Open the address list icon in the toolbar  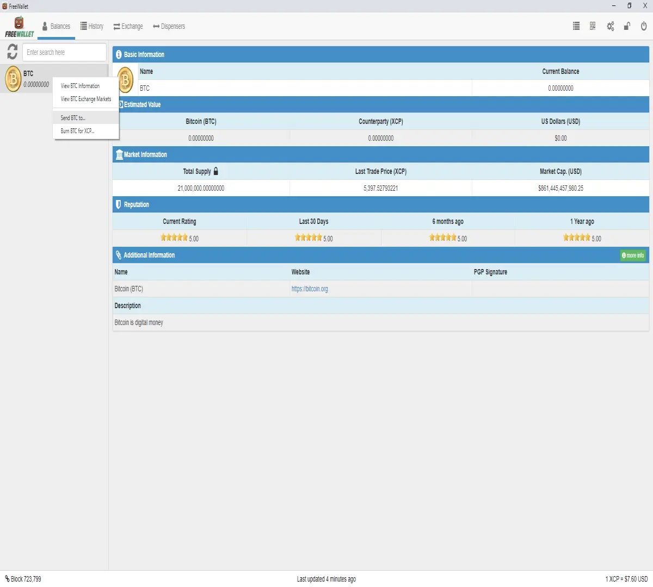pos(576,26)
